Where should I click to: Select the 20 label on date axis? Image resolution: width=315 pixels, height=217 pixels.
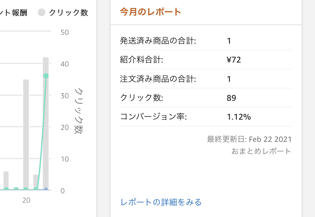tap(26, 200)
